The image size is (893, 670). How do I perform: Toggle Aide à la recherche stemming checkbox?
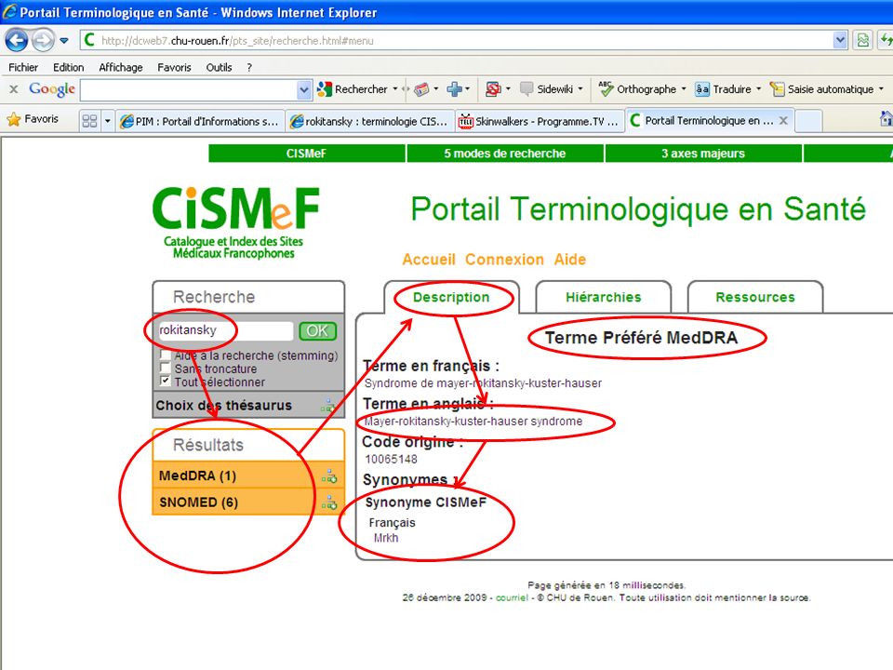tap(166, 355)
